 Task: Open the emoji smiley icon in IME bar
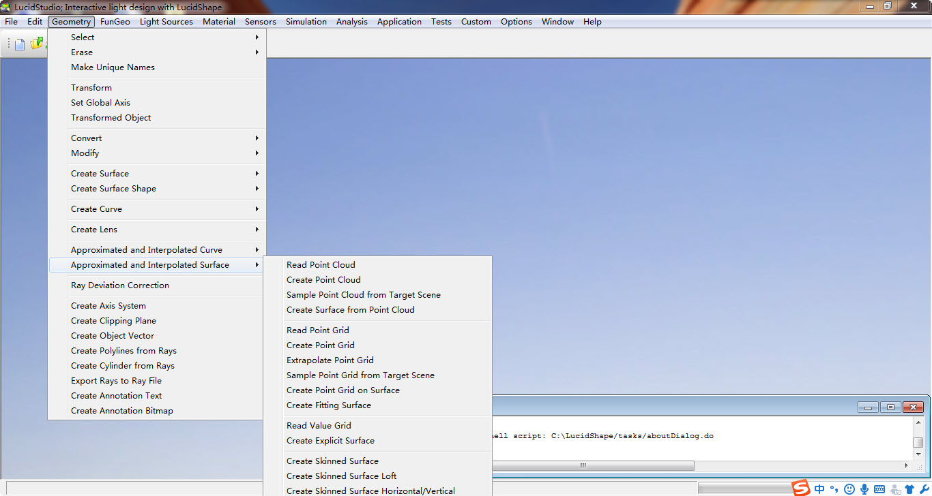click(x=849, y=489)
